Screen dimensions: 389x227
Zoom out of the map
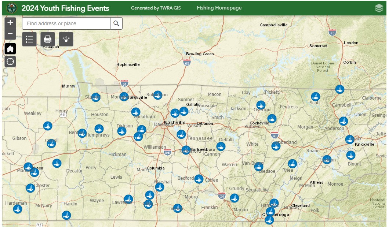(x=10, y=34)
